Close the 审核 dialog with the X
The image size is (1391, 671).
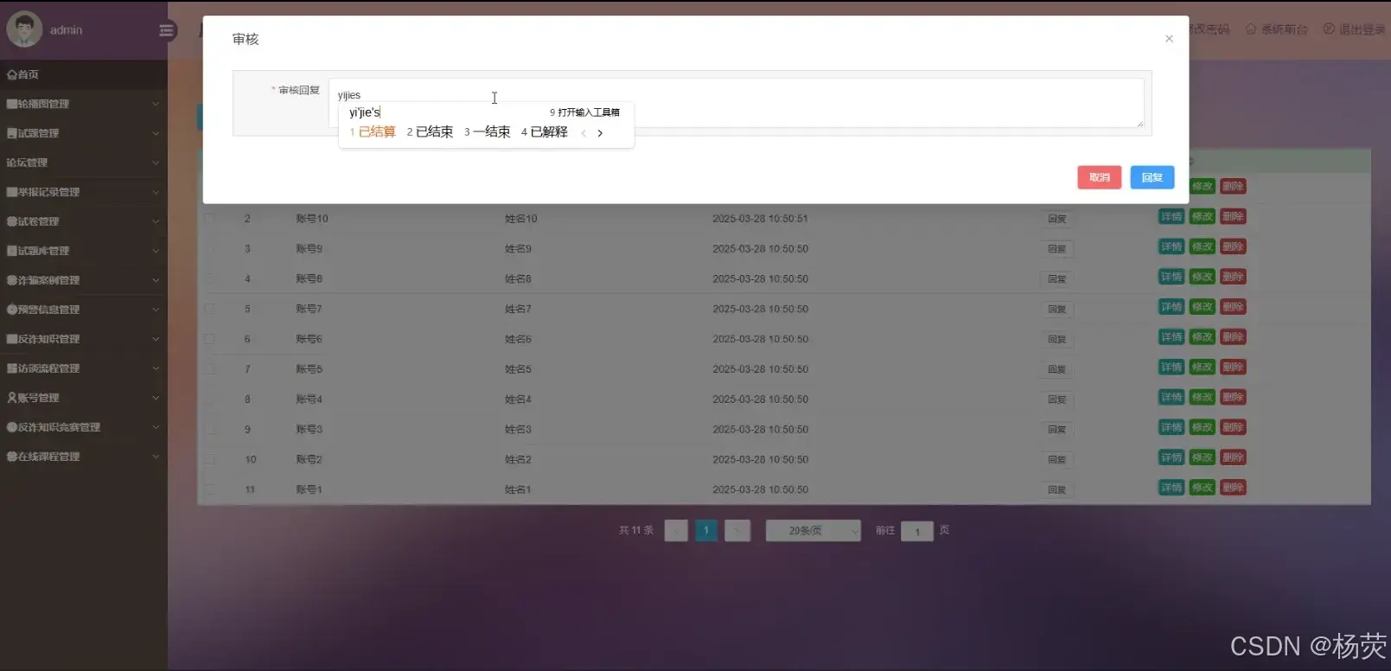point(1169,39)
